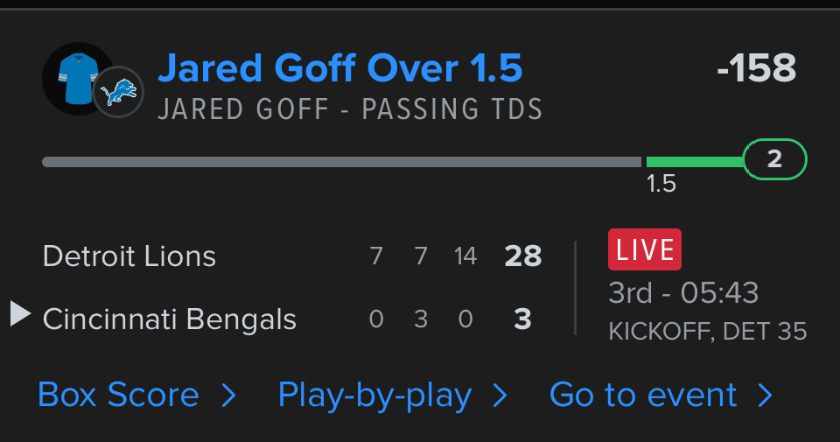Viewport: 840px width, 442px height.
Task: Click the red LIVE badge
Action: 644,249
